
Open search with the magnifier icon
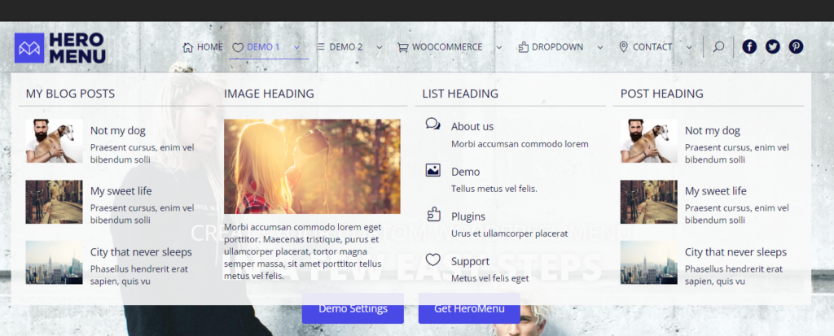pyautogui.click(x=718, y=47)
